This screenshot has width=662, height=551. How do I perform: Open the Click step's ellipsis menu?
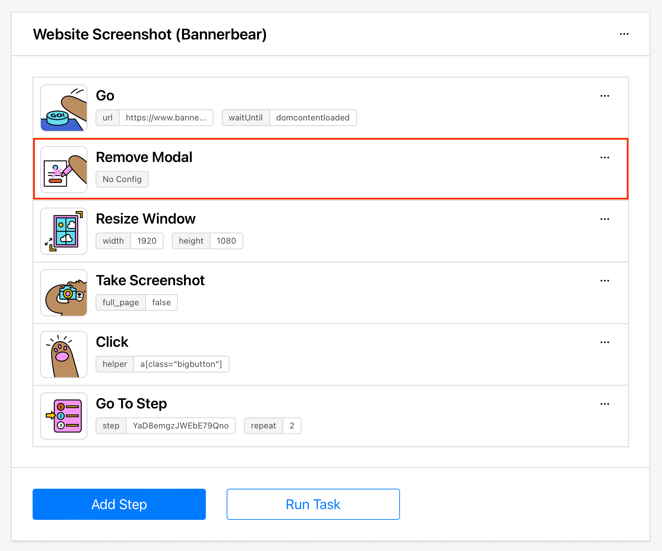604,342
